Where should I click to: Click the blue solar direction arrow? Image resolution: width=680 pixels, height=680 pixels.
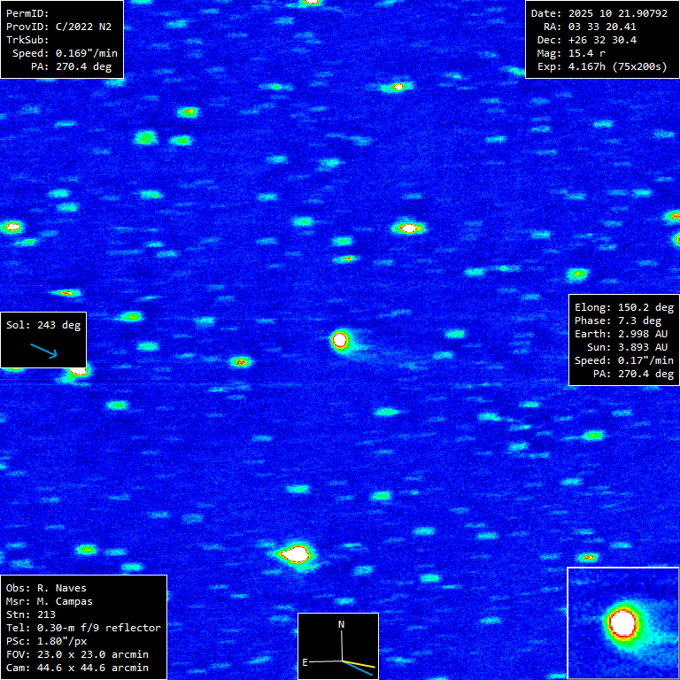[42, 351]
